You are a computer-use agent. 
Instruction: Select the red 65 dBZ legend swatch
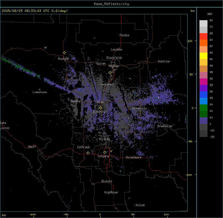tap(203, 37)
